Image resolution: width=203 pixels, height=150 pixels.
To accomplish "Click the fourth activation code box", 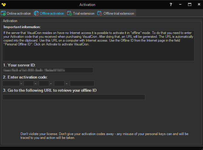I will pos(59,83).
